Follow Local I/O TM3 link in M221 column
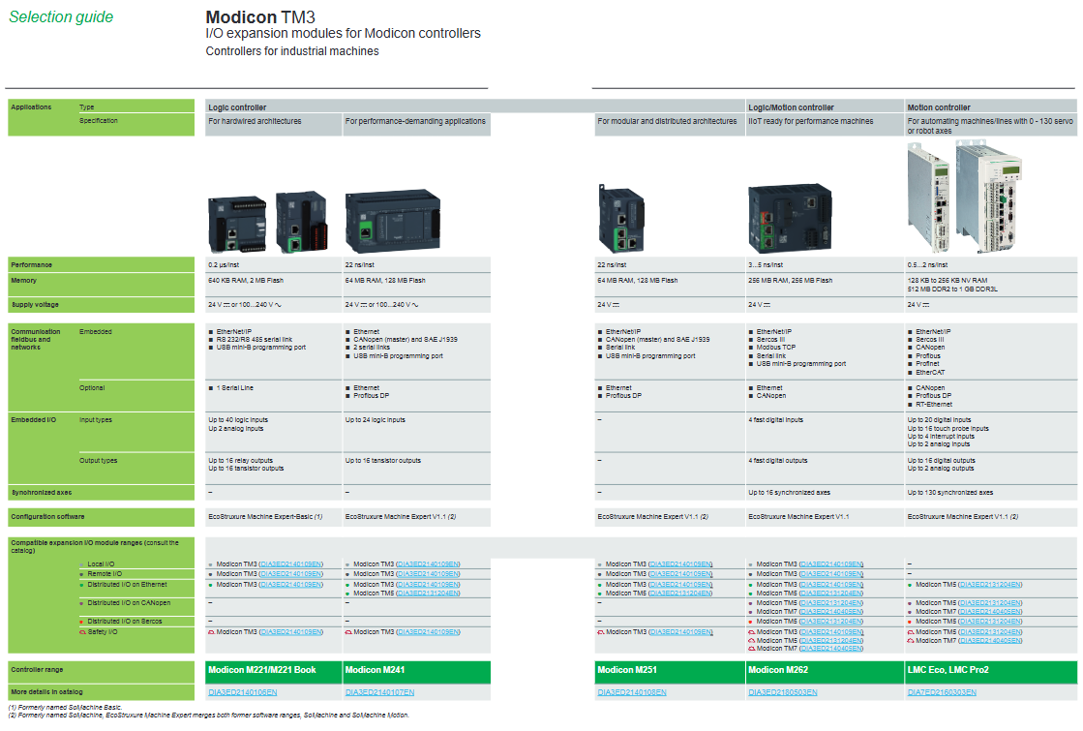The image size is (1083, 731). tap(290, 564)
